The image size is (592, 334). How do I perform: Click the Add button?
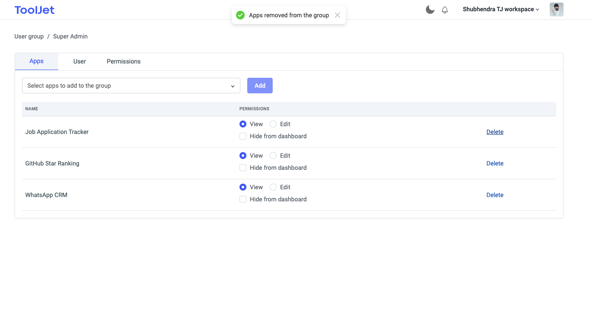point(260,86)
